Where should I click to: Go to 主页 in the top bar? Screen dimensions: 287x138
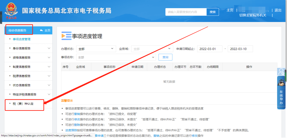pos(230,10)
